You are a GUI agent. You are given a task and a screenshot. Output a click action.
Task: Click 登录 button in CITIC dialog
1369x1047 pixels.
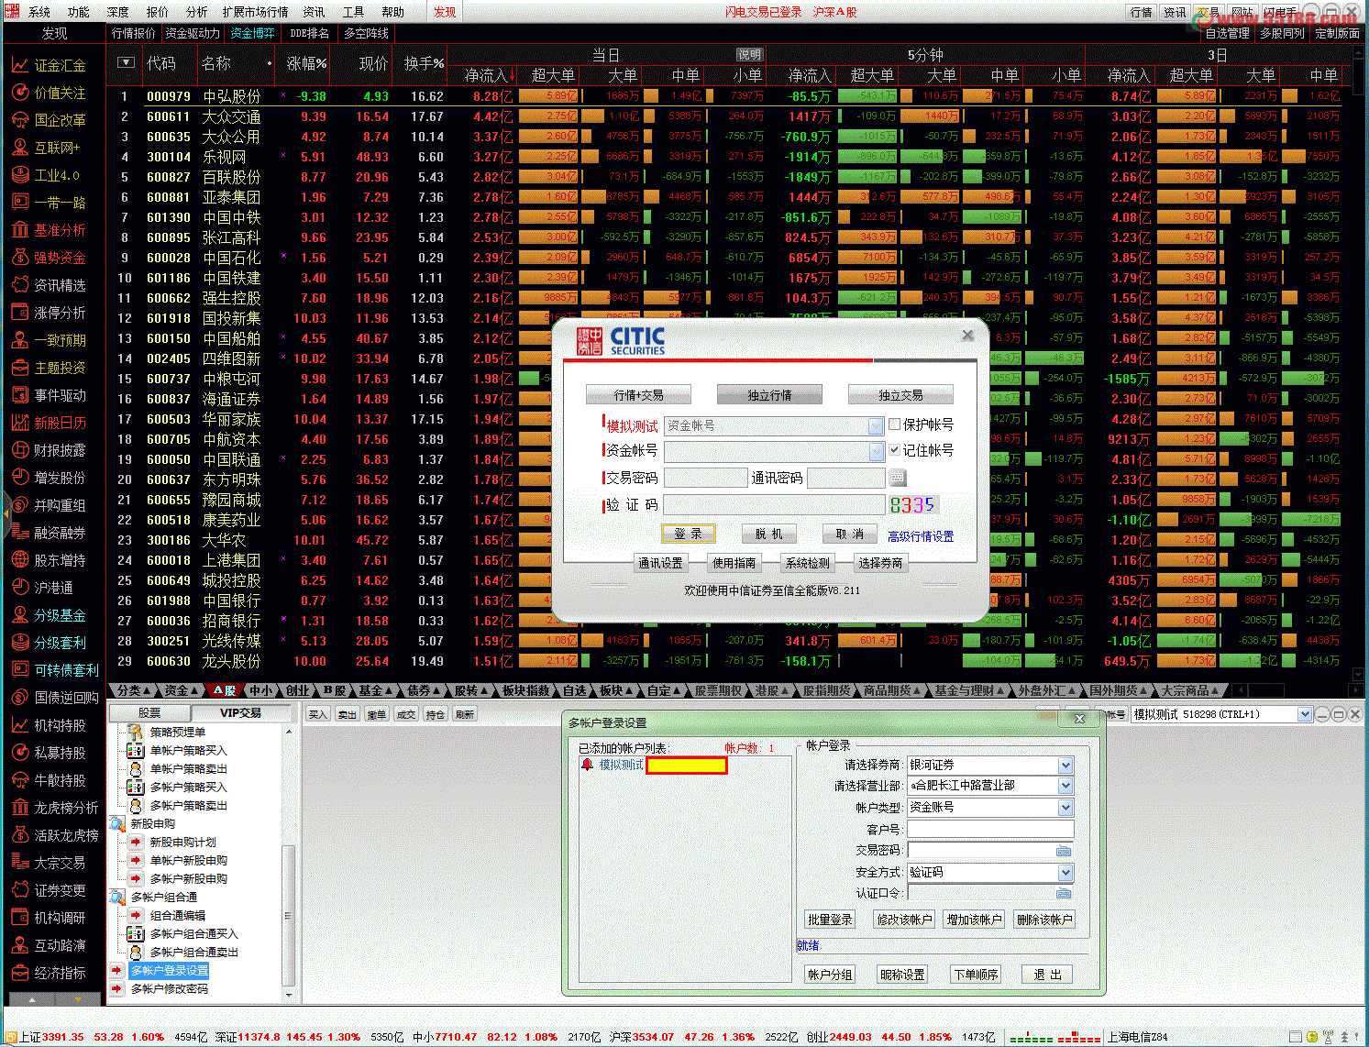(x=688, y=534)
